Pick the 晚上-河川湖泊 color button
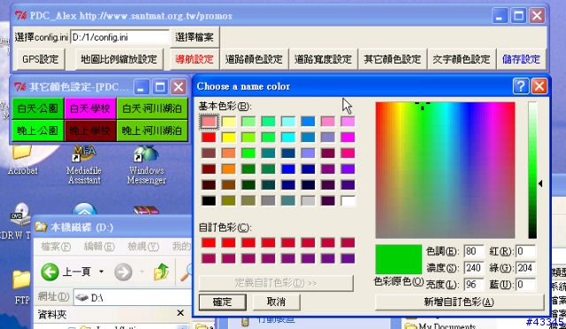 152,131
